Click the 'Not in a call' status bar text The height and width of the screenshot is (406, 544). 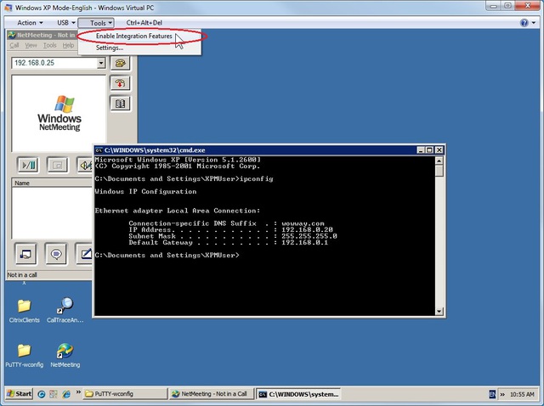coord(22,275)
